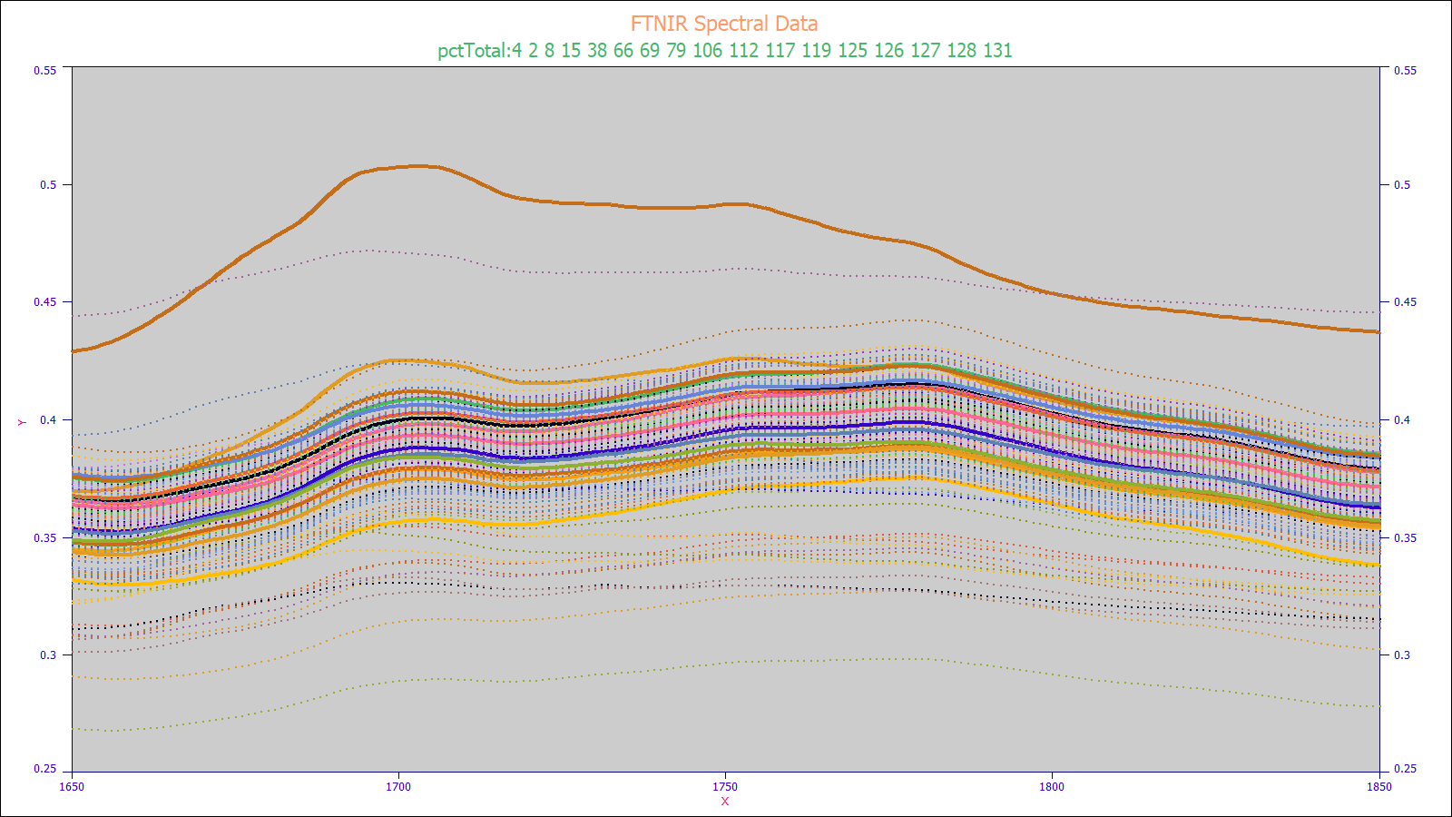Click the red X axis label
Image resolution: width=1452 pixels, height=817 pixels.
[x=724, y=802]
